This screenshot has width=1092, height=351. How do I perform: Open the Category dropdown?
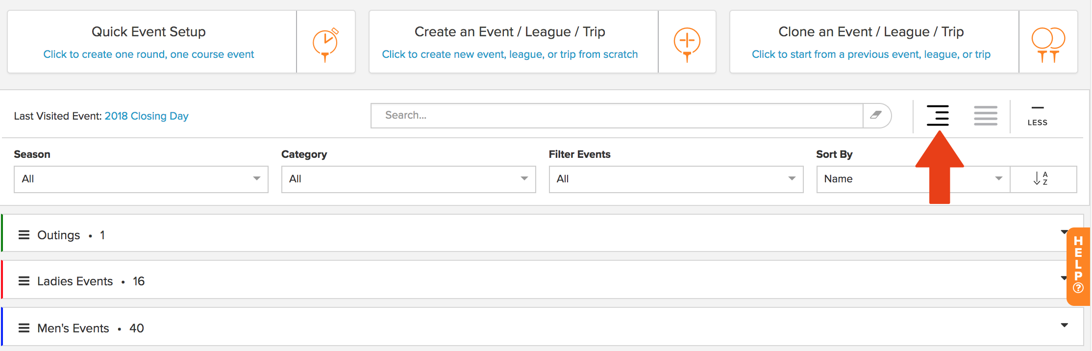[408, 179]
